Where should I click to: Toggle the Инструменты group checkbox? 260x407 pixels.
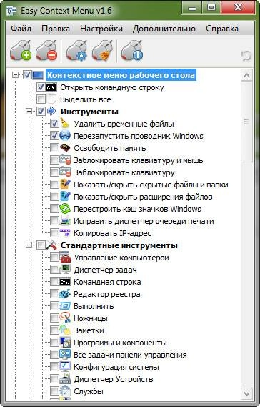point(41,112)
